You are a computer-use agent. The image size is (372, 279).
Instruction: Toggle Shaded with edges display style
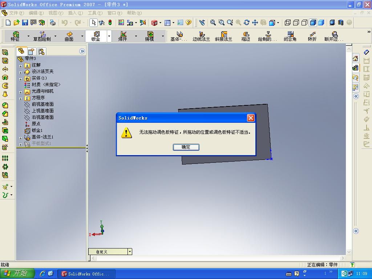pyautogui.click(x=313, y=23)
